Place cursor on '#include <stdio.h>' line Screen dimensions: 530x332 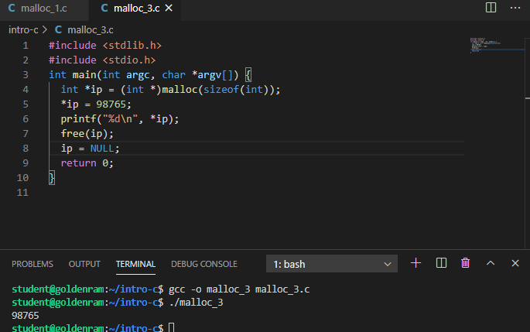tap(102, 60)
